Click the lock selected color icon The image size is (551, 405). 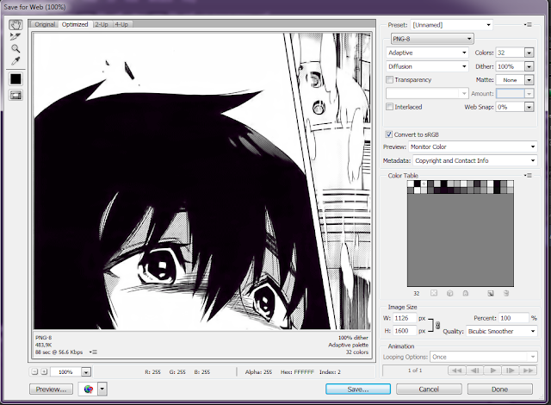click(466, 293)
